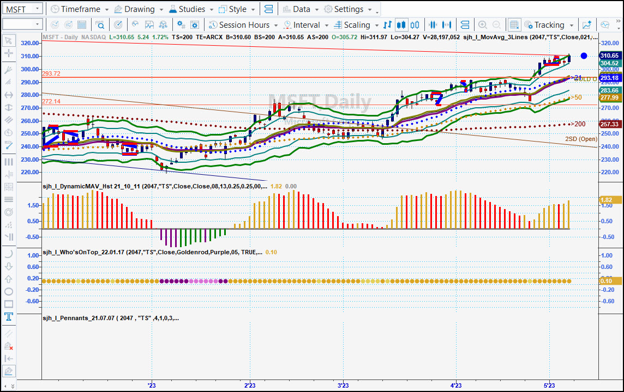This screenshot has height=392, width=624.
Task: Open the Timeframe menu
Action: [x=80, y=9]
